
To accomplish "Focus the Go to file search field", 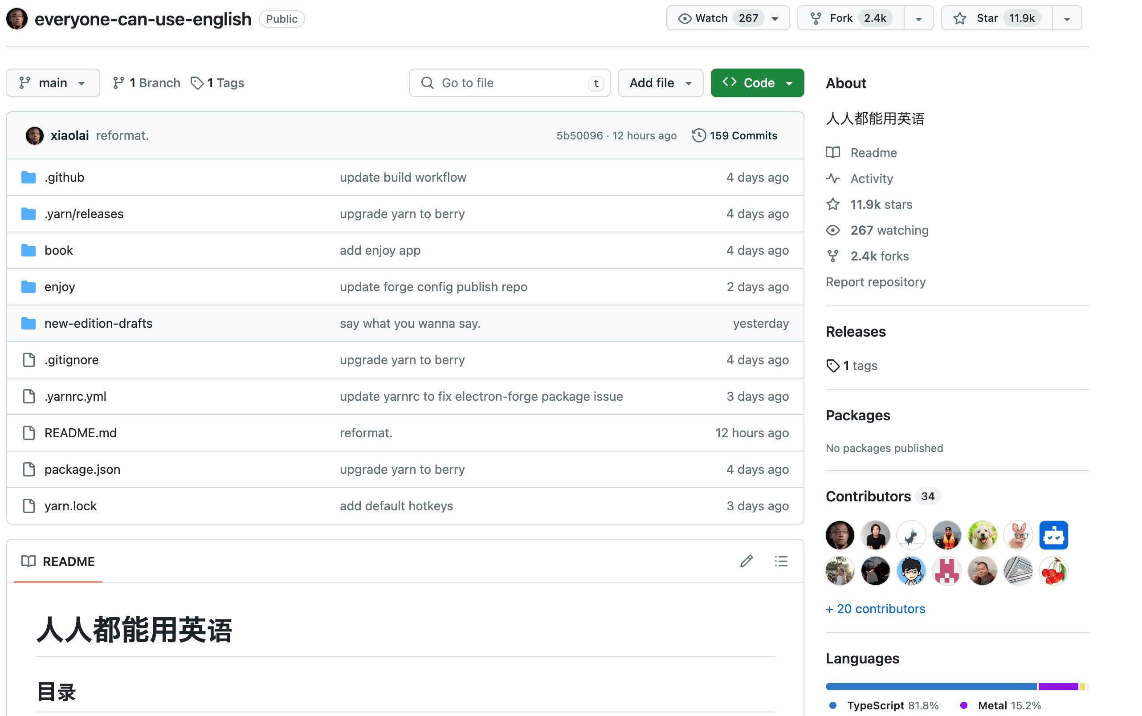I will coord(509,83).
